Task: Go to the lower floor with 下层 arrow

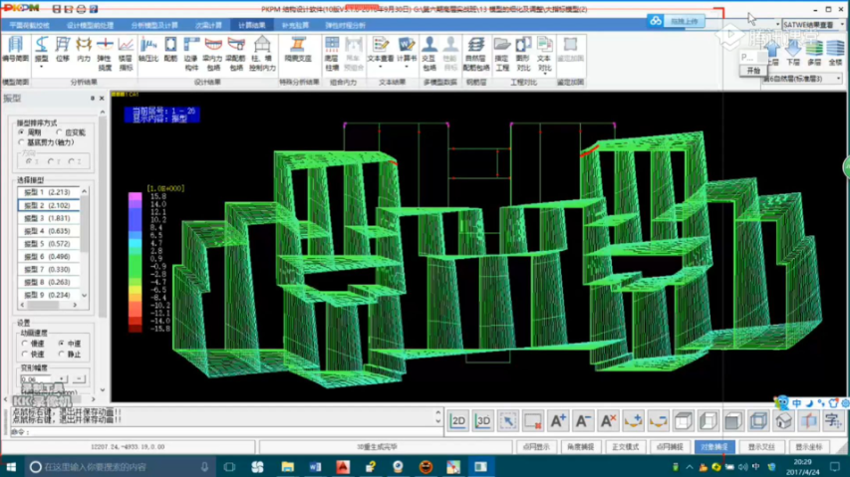Action: [793, 53]
